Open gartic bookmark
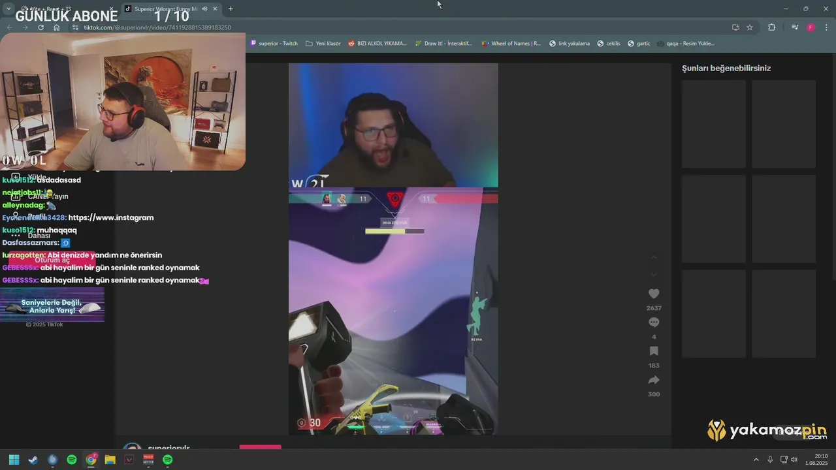This screenshot has width=836, height=470. coord(639,44)
